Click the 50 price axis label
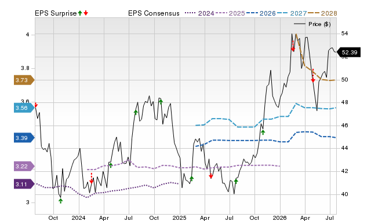The height and width of the screenshot is (221, 371). [x=344, y=80]
